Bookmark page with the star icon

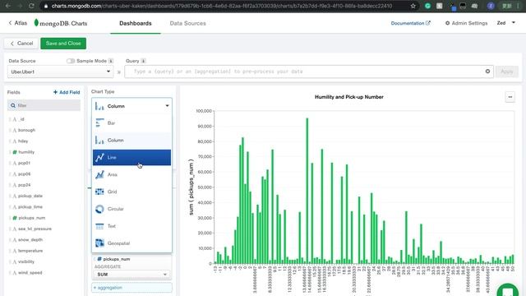pos(413,6)
